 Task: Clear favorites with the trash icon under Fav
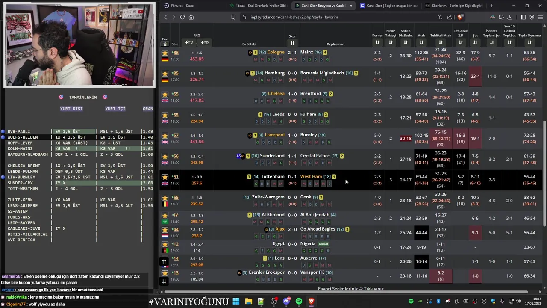tap(165, 44)
